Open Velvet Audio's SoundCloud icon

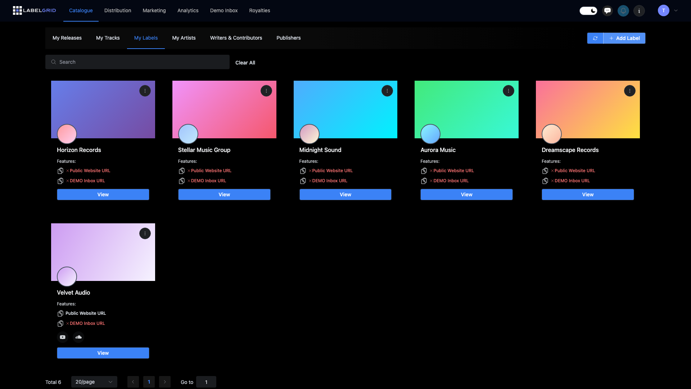[78, 337]
